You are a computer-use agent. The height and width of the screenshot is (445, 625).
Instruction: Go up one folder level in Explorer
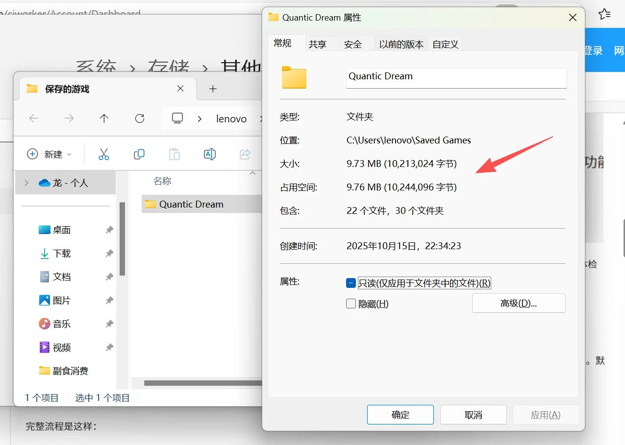pyautogui.click(x=104, y=118)
